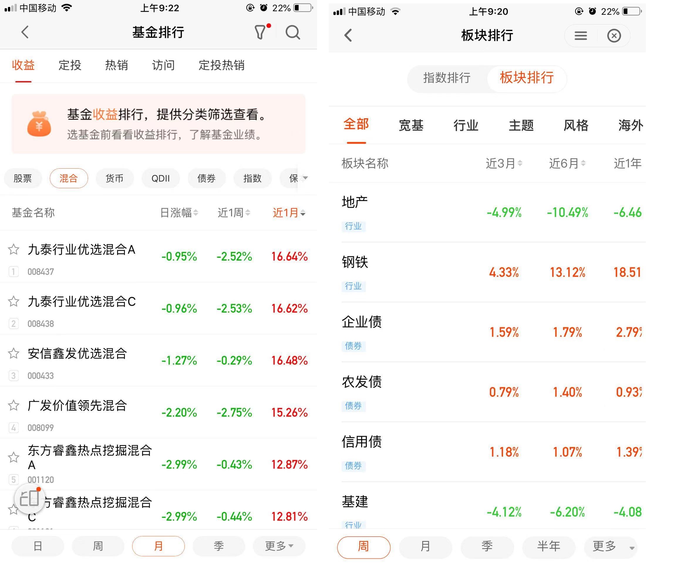674x563 pixels.
Task: Tap the floating screen-switch icon
Action: coord(30,498)
